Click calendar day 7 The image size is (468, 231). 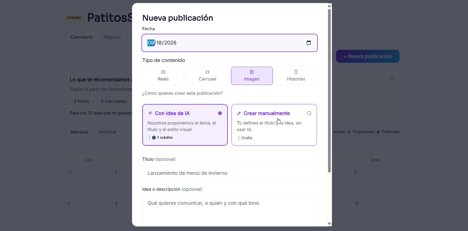tap(88, 213)
